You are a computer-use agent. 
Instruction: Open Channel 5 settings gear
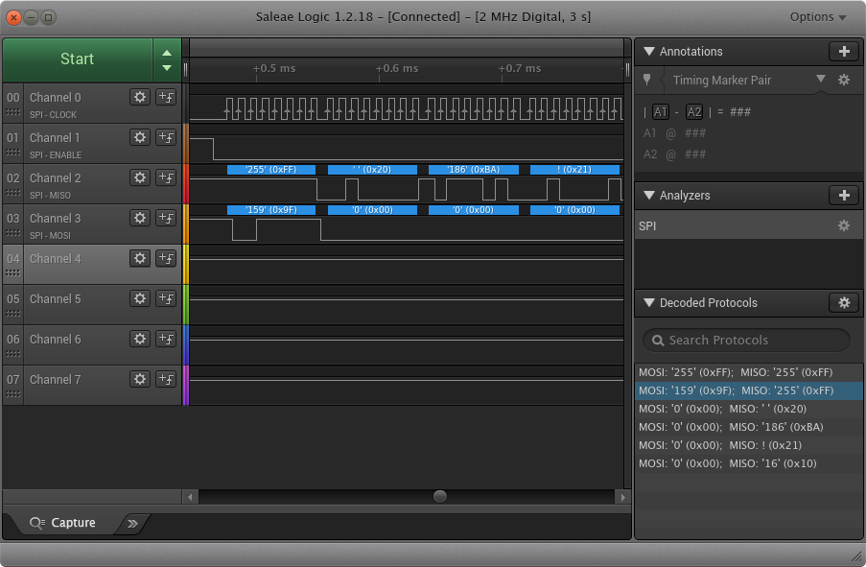pyautogui.click(x=140, y=299)
